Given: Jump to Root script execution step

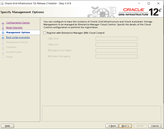Looking at the screenshot, I should coord(18,37).
